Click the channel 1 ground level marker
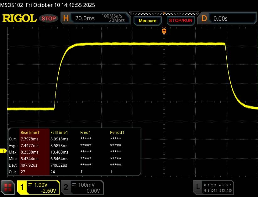 click(4, 151)
